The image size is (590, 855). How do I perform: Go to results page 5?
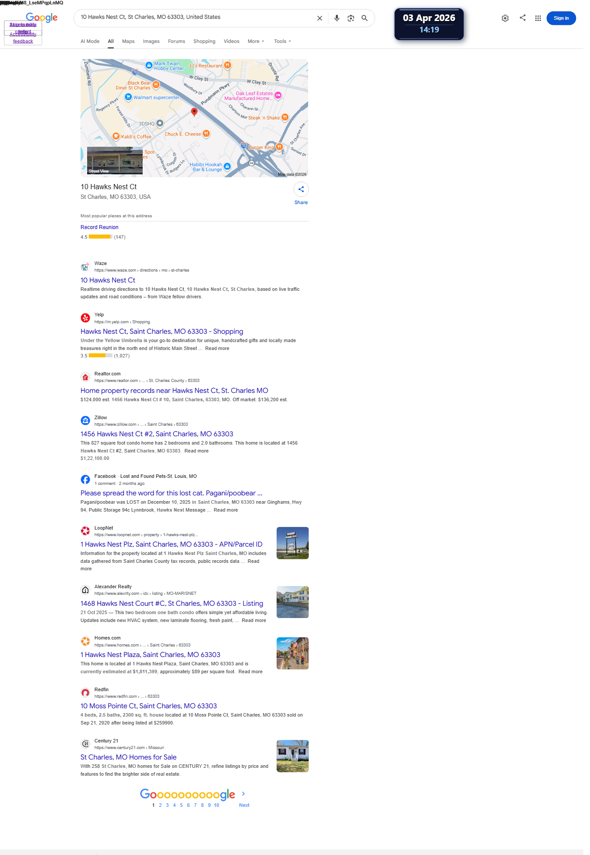tap(181, 805)
